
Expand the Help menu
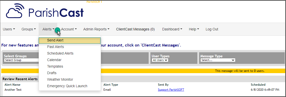pos(194,29)
